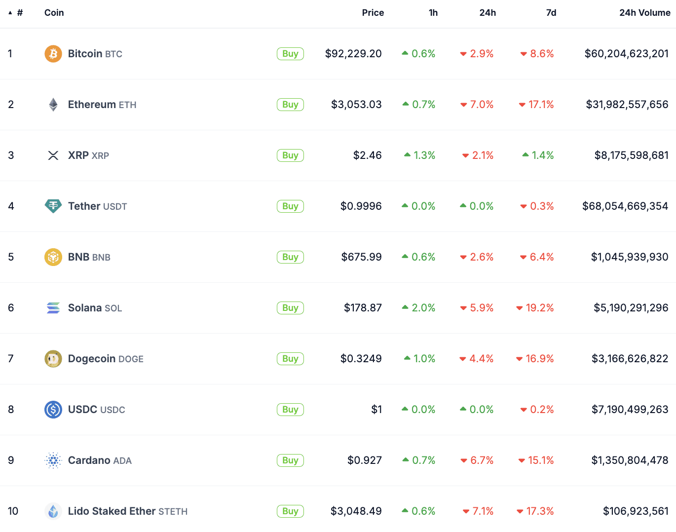Click the Solana SOL logo
The height and width of the screenshot is (532, 676).
point(53,307)
